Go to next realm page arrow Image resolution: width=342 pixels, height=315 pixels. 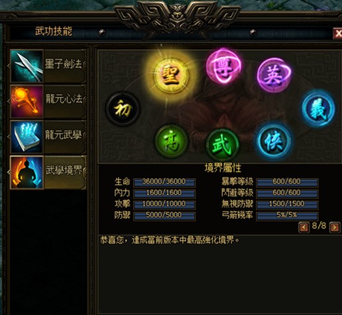point(335,227)
